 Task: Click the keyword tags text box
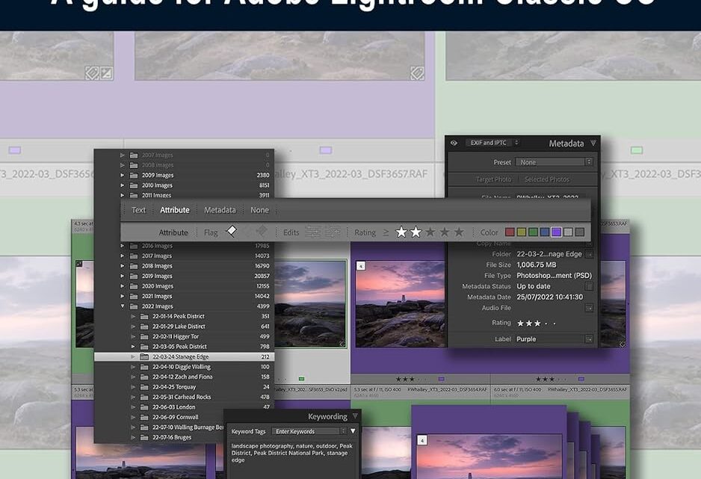(x=292, y=459)
